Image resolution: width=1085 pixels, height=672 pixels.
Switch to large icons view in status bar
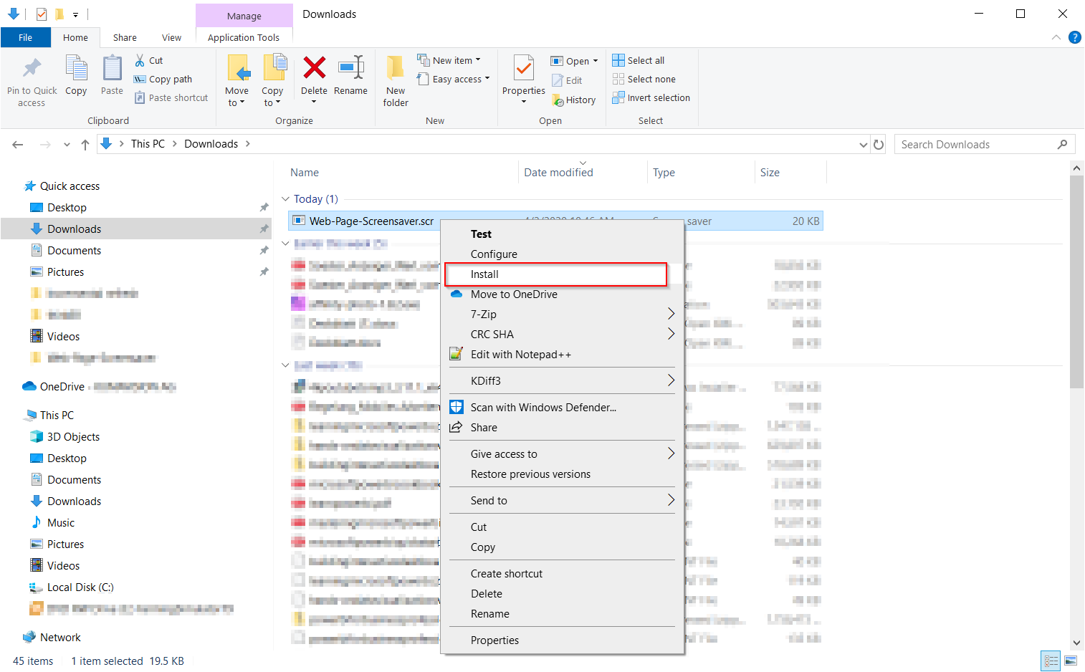click(1071, 661)
